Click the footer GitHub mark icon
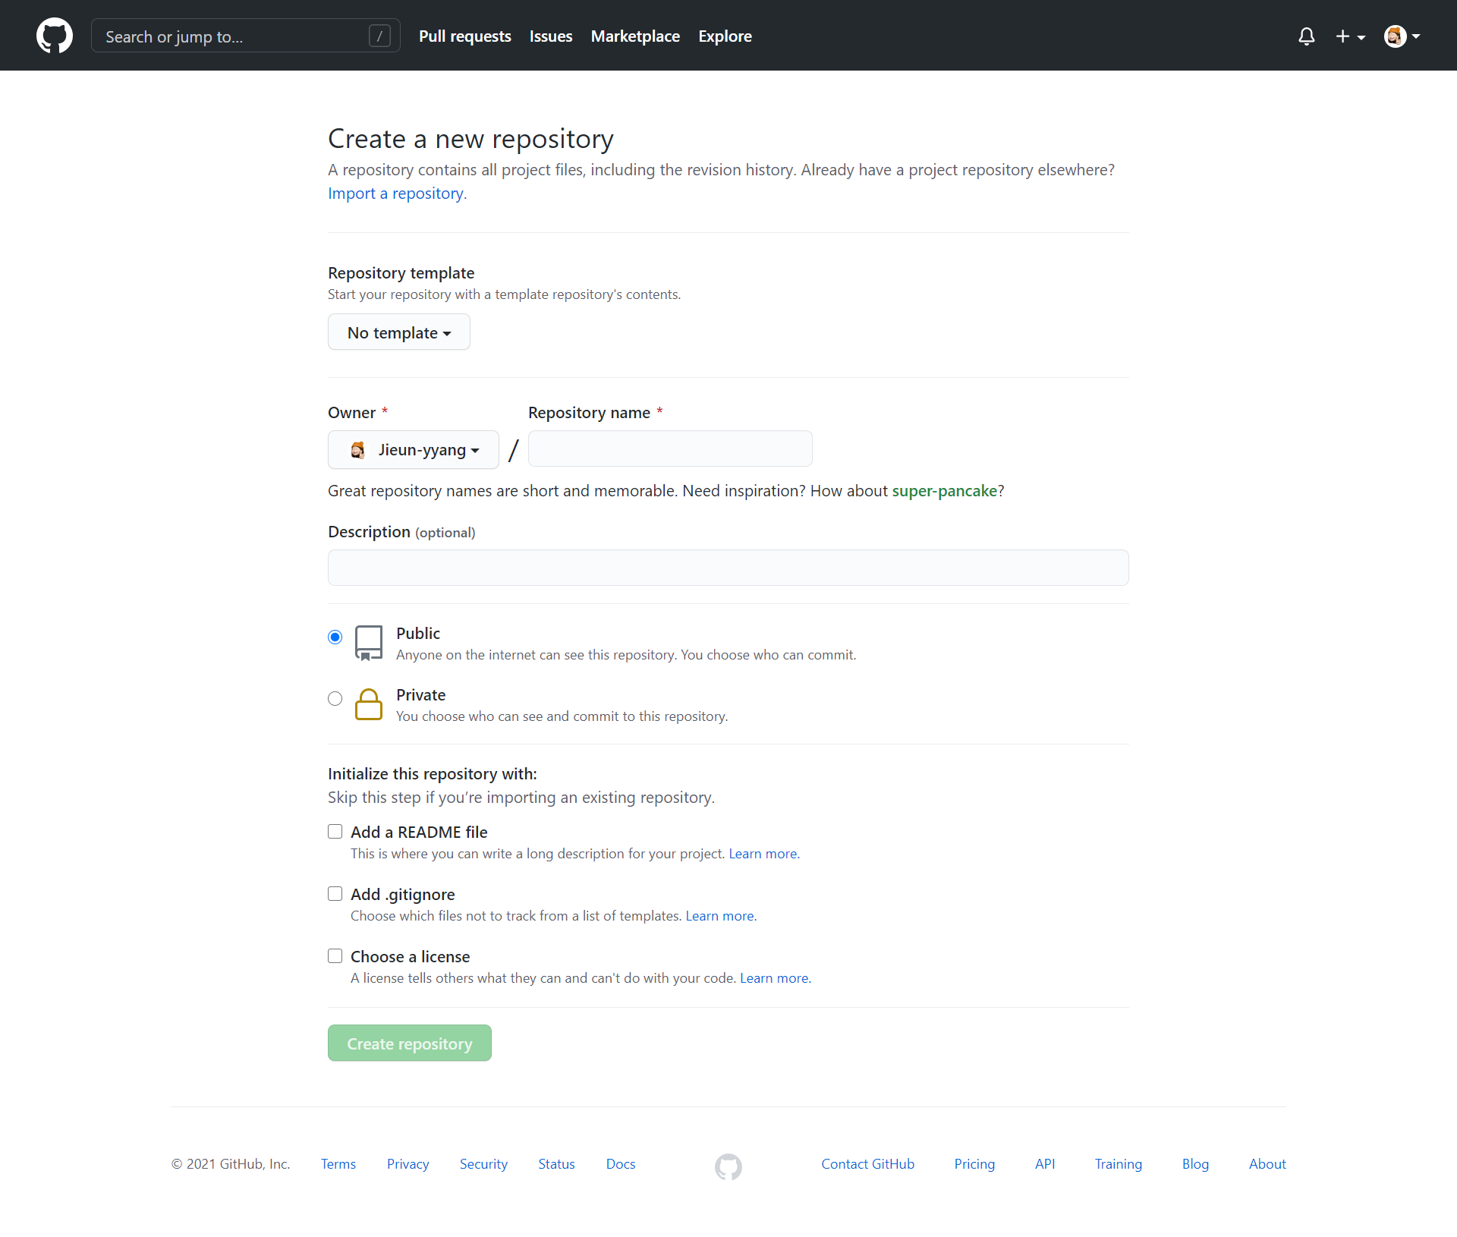Screen dimensions: 1457x1237 pos(728,1166)
